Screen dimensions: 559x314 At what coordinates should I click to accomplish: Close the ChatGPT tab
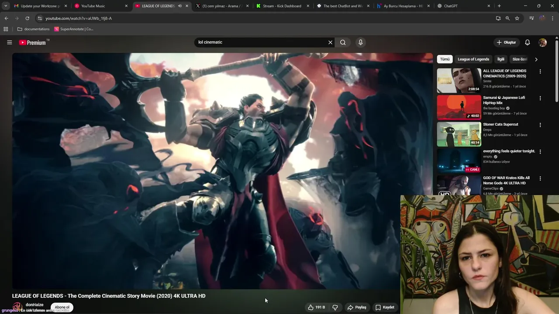pos(489,6)
